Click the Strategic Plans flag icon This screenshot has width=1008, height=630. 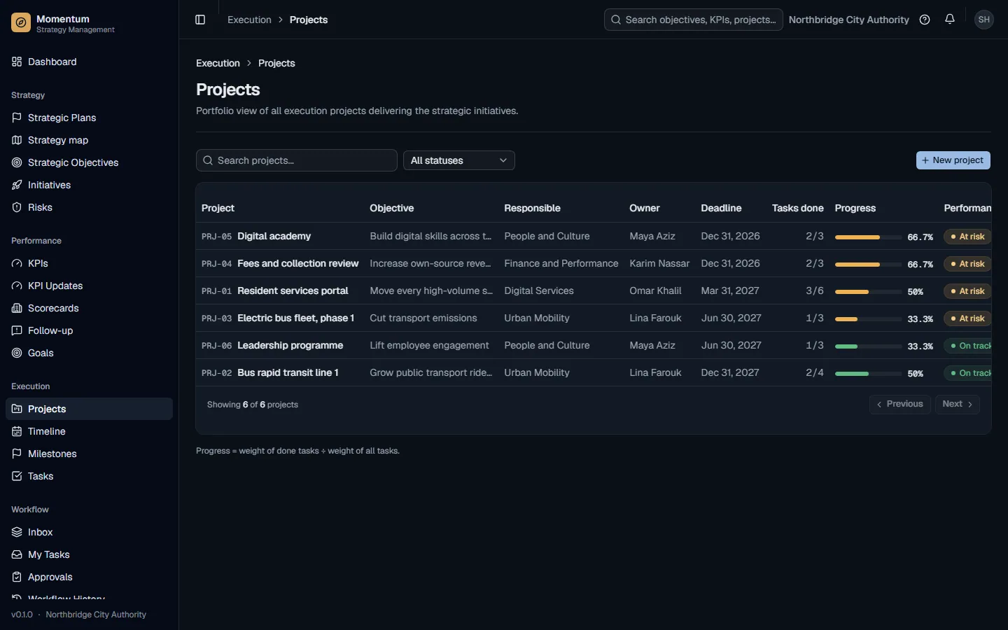coord(17,118)
